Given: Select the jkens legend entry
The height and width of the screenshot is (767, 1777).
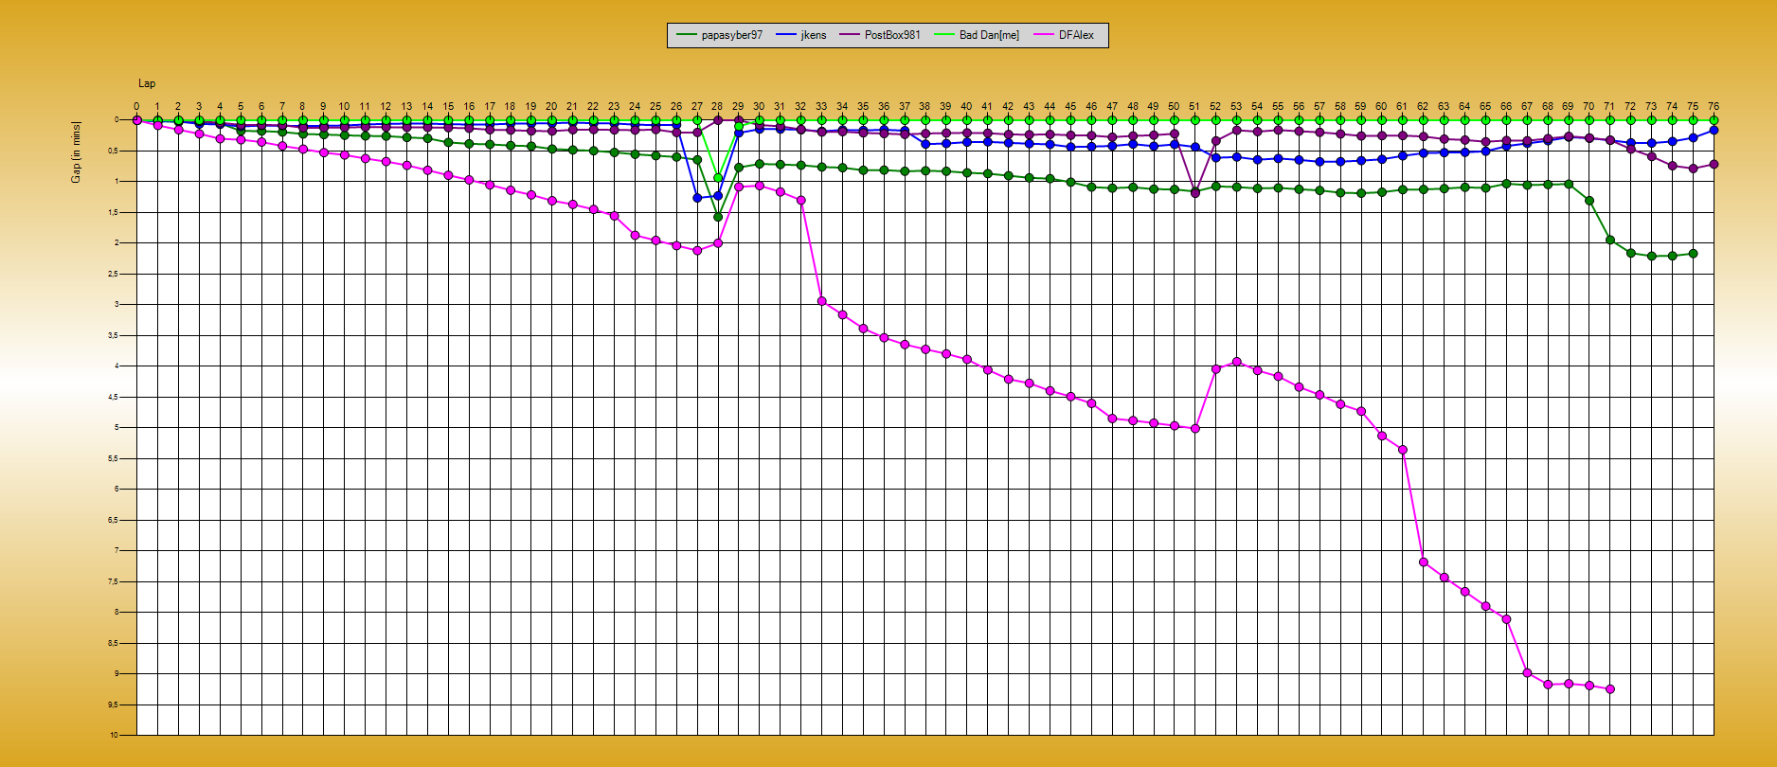Looking at the screenshot, I should 801,35.
